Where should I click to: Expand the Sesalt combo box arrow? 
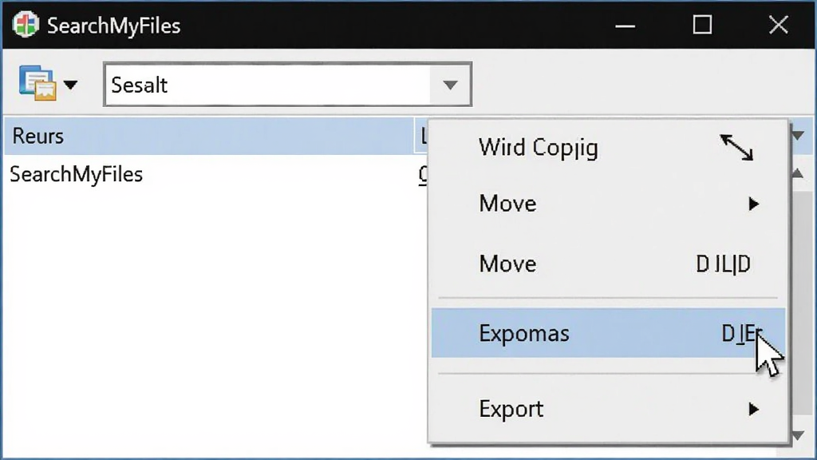(x=450, y=85)
